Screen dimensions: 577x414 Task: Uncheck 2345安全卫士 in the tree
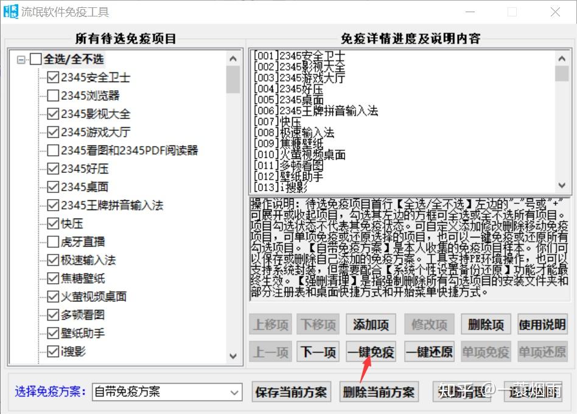(x=53, y=77)
